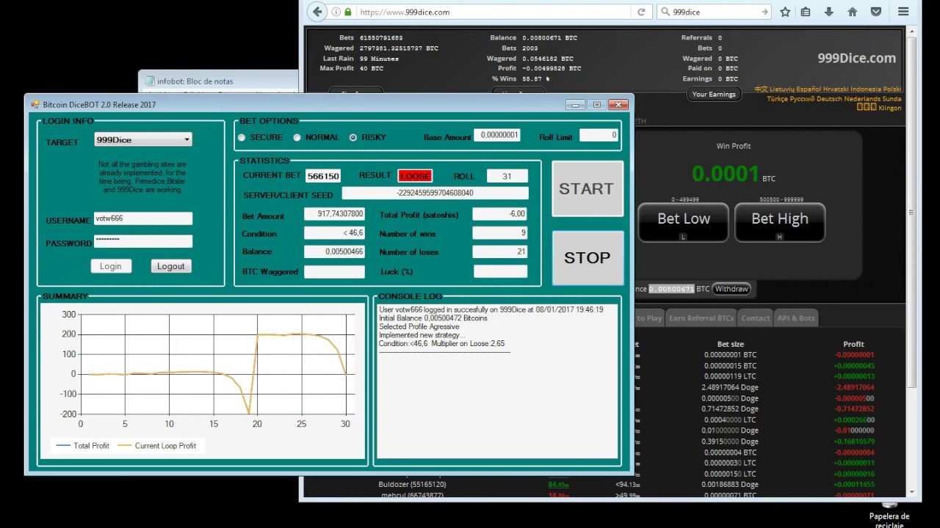
Task: Click the infobot Notepad window icon
Action: [150, 81]
